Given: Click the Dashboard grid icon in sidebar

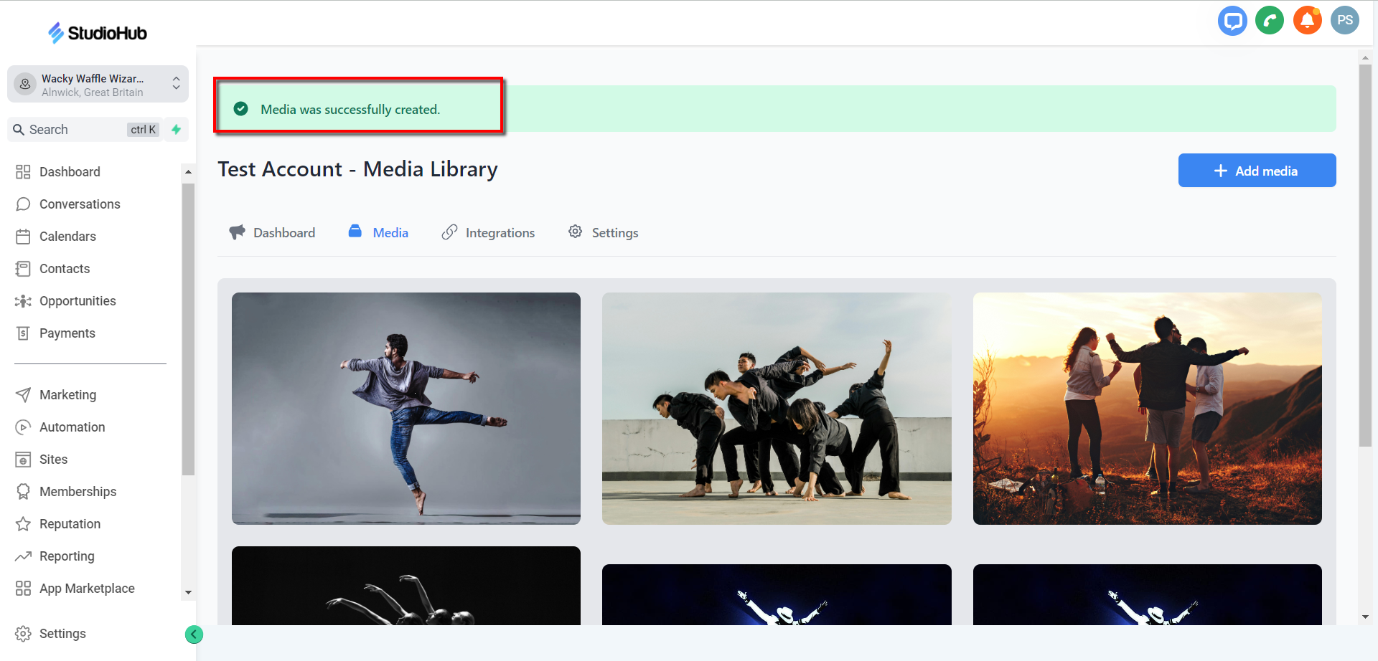Looking at the screenshot, I should pyautogui.click(x=23, y=172).
